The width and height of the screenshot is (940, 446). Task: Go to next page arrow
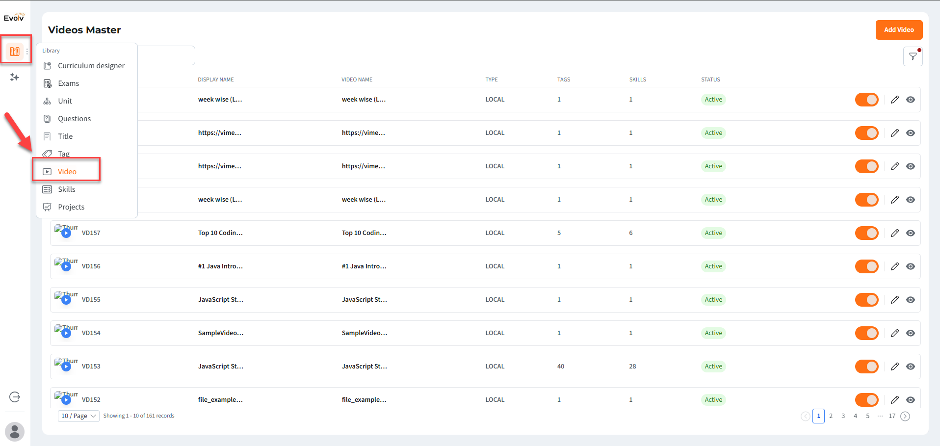tap(905, 416)
